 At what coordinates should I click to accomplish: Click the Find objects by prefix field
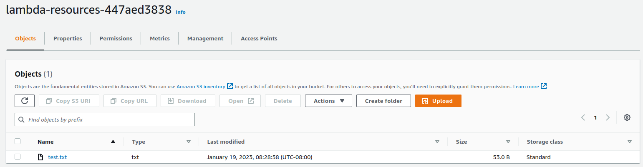(x=108, y=120)
